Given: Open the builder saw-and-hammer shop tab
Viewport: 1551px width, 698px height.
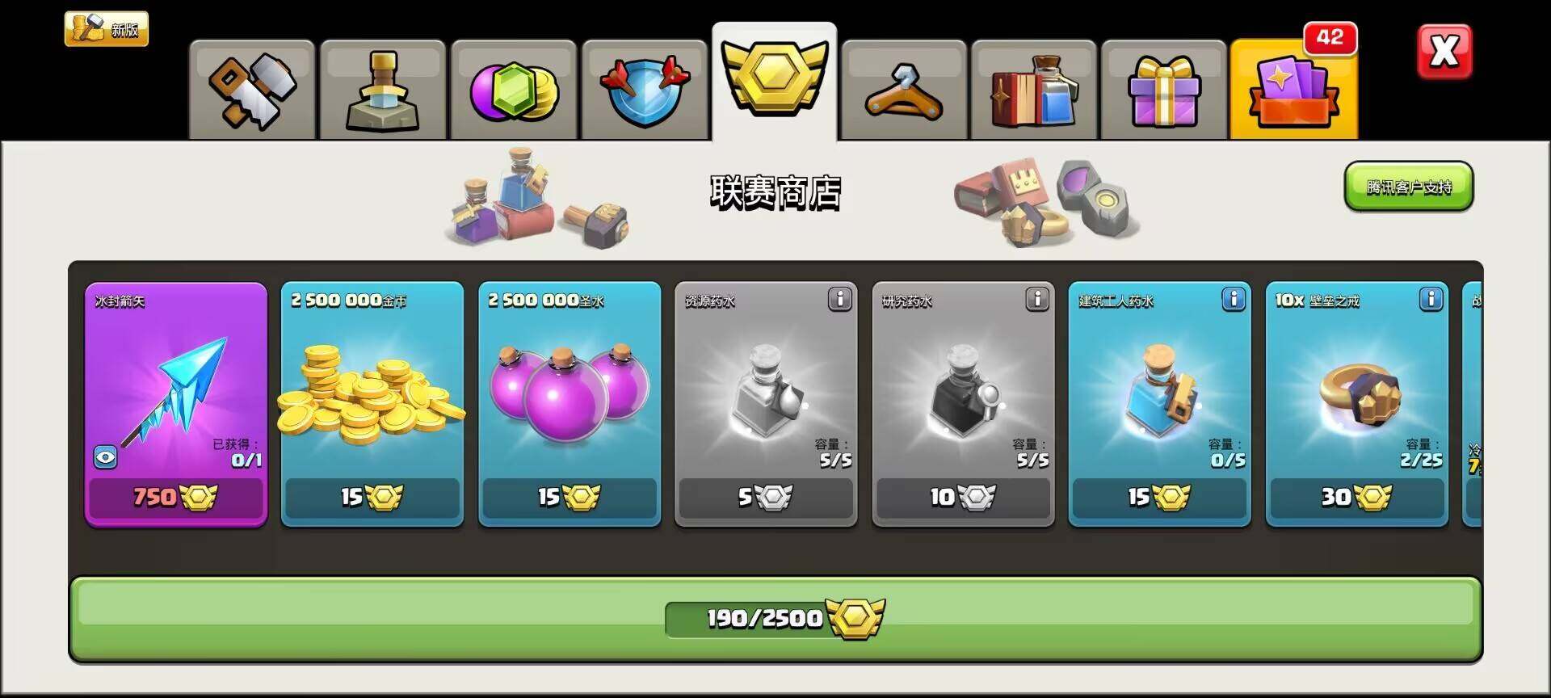Looking at the screenshot, I should pos(252,90).
